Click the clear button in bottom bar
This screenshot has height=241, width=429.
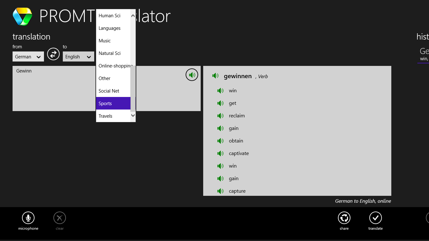click(x=60, y=218)
